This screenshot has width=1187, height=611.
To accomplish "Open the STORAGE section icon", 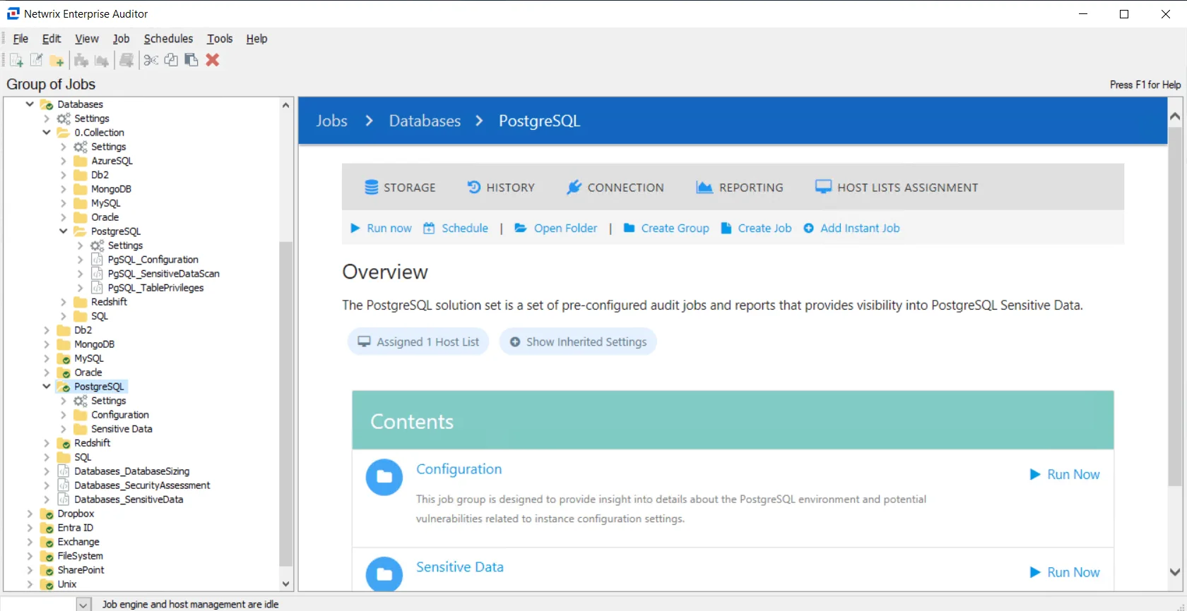I will click(371, 187).
